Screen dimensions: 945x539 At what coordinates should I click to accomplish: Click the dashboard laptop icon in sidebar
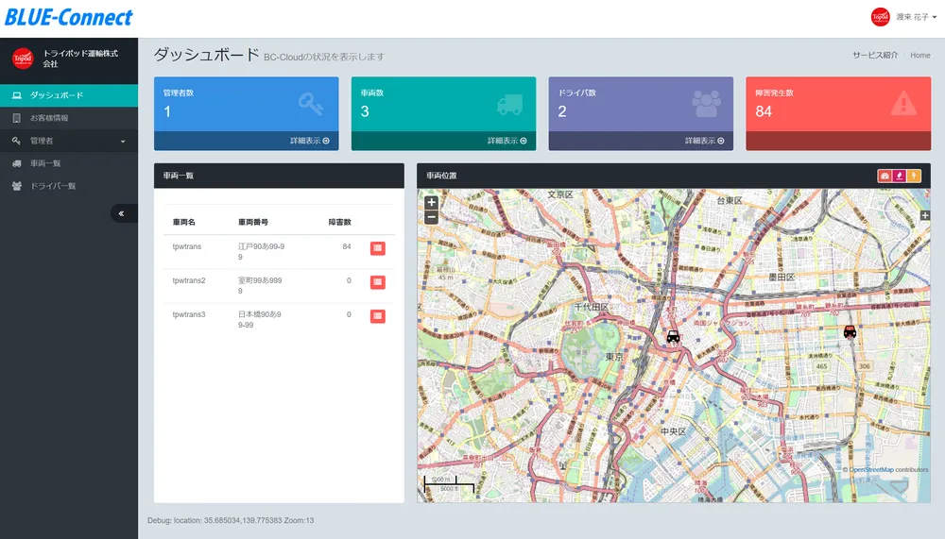[17, 95]
